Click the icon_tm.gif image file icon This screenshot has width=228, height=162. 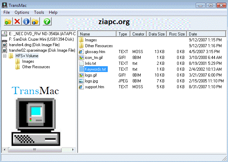point(81,58)
